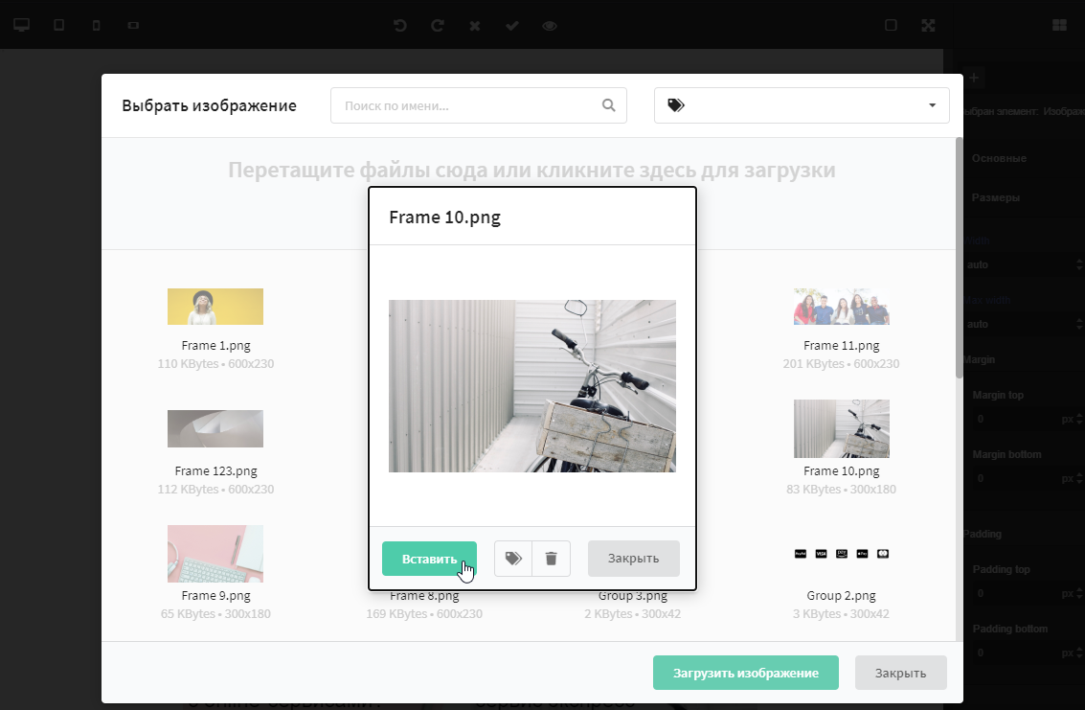Screen dimensions: 1085x710
Task: Switch to mobile landscape view icon
Action: 133,26
